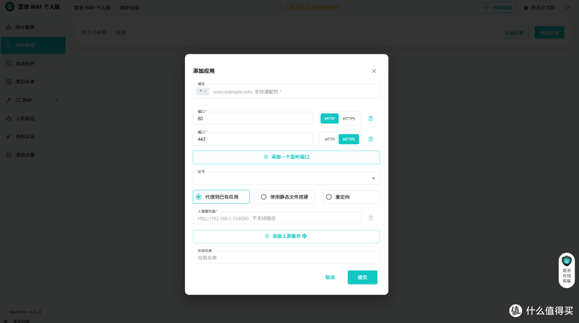The width and height of the screenshot is (579, 323).
Task: Open 黑白名单 in the sidebar
Action: 33,82
